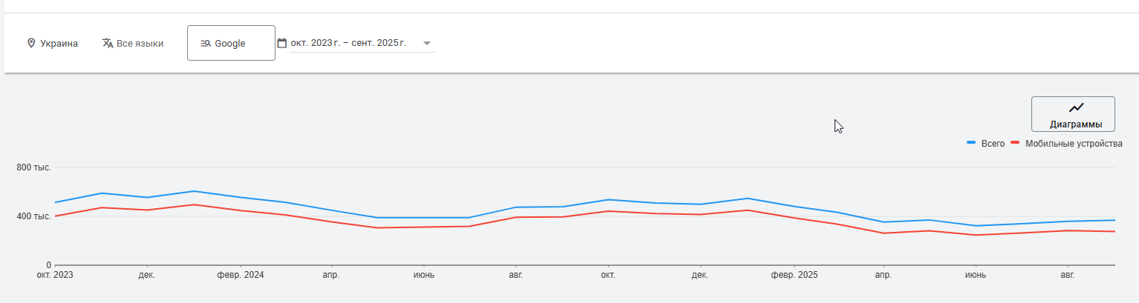Click the февр. 2025 x-axis label
Image resolution: width=1139 pixels, height=303 pixels.
click(x=794, y=275)
